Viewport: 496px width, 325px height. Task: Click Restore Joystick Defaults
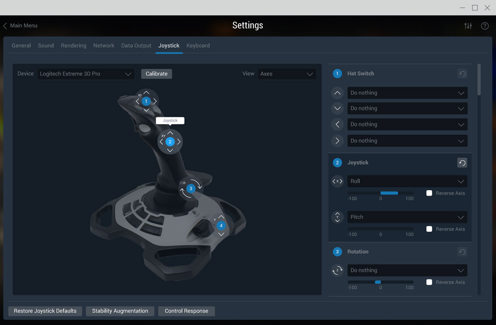(45, 311)
